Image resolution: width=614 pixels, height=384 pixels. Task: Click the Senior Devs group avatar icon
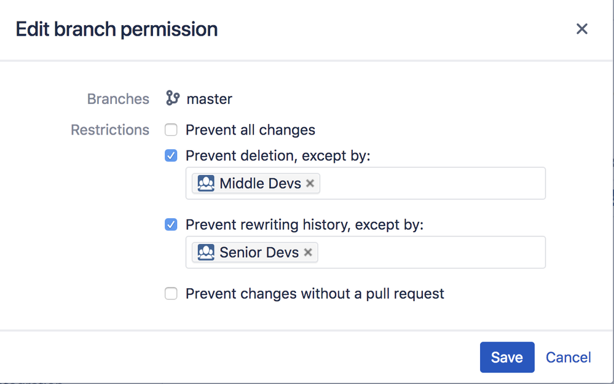206,253
